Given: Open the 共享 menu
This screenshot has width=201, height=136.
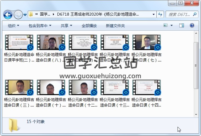Looking at the screenshot, I should 66,26.
